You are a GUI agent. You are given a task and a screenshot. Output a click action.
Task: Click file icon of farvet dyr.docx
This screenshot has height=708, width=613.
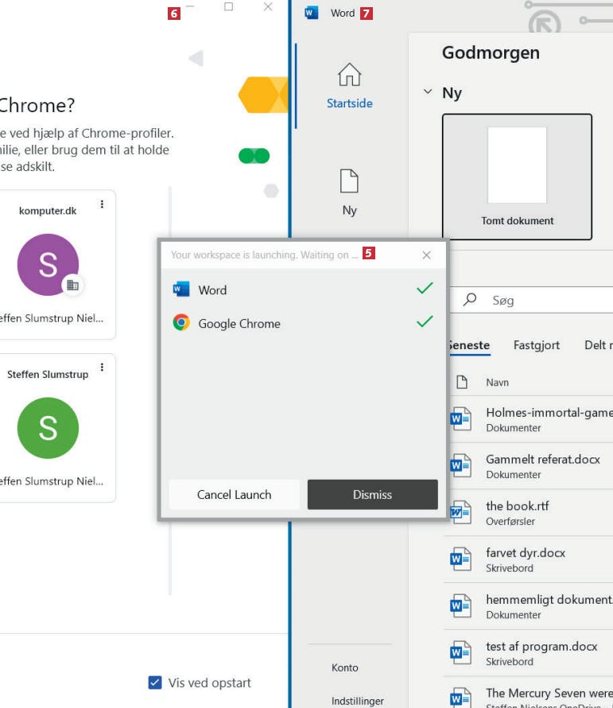tap(460, 558)
